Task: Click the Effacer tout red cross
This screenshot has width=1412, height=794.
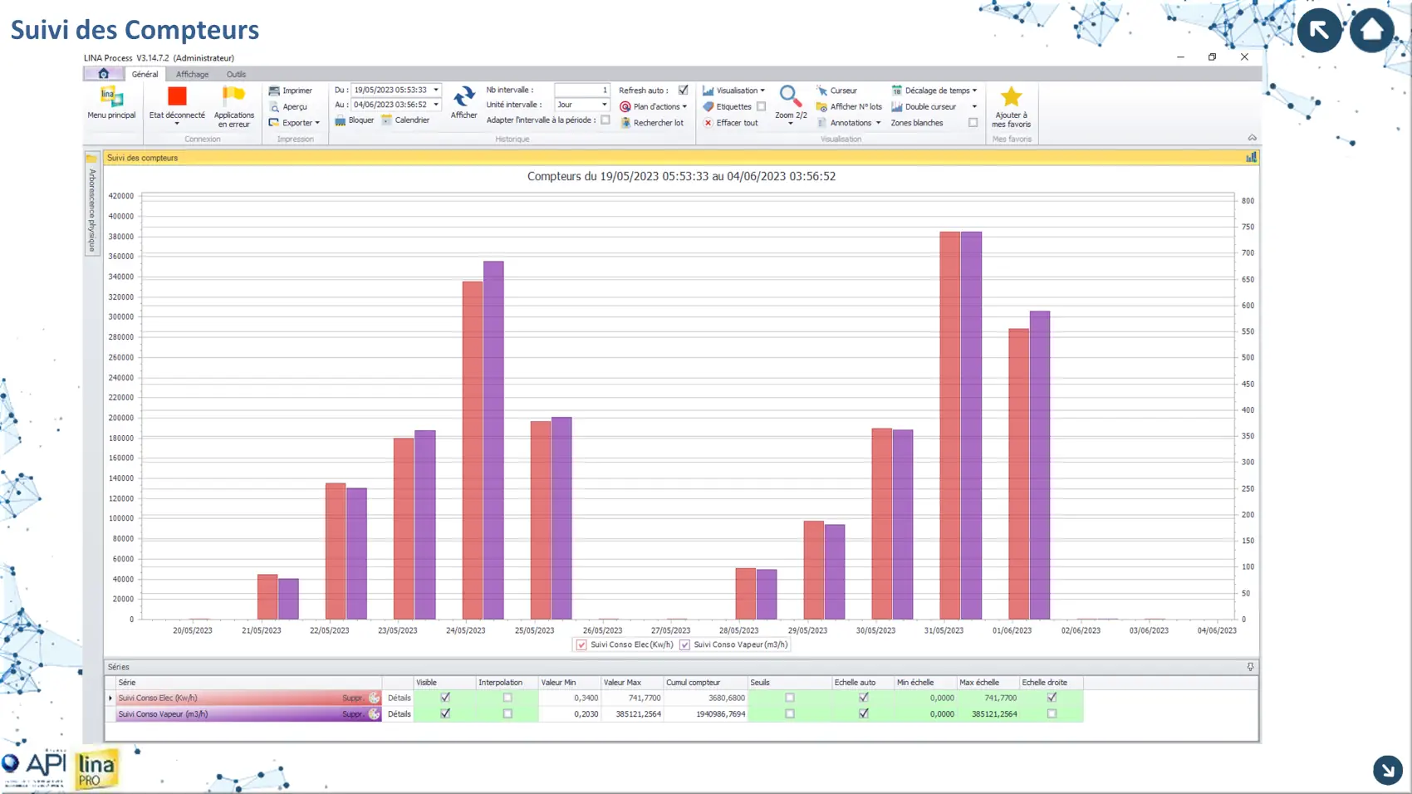Action: pyautogui.click(x=708, y=123)
